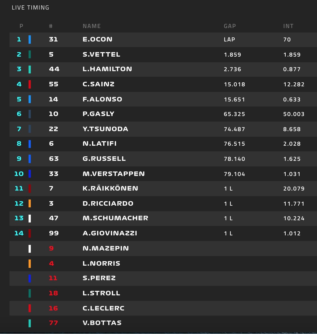Open L.HAMILTON's timing entry
Screen dimensions: 317x334
pyautogui.click(x=163, y=69)
